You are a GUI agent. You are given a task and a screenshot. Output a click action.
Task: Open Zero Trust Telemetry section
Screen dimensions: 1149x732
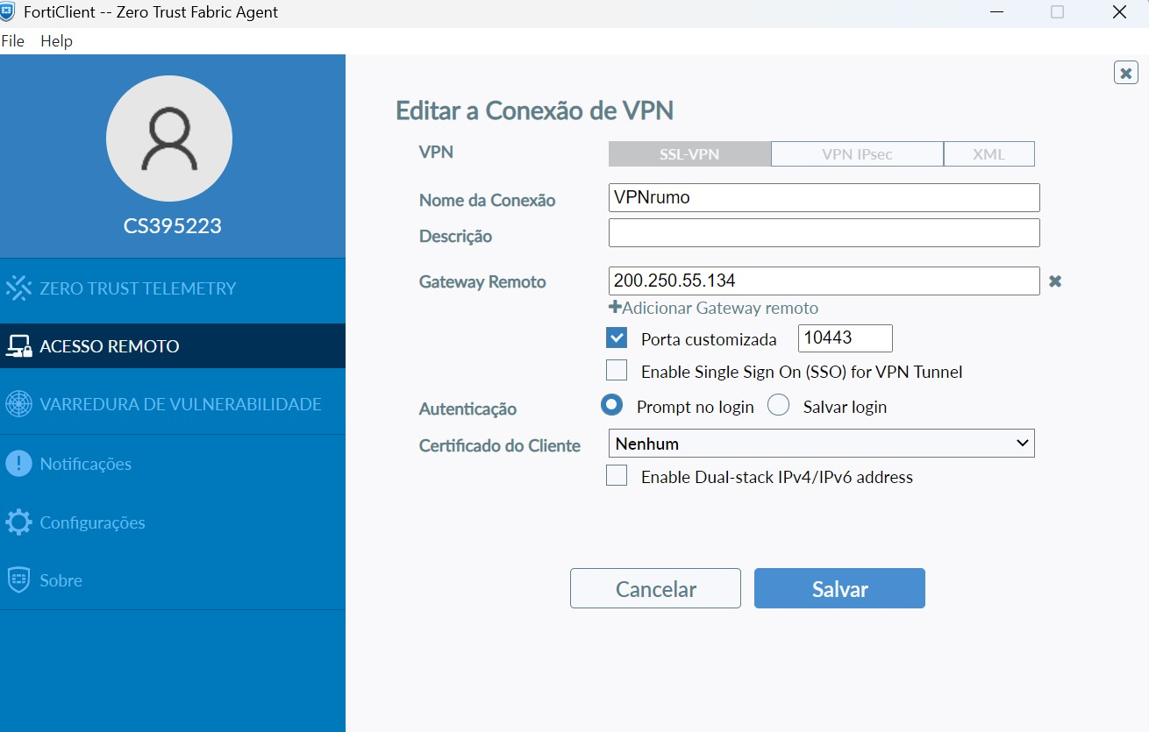click(173, 288)
